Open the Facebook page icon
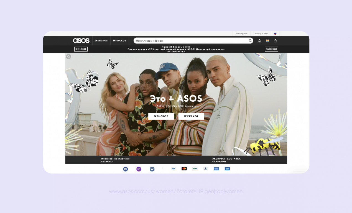Viewport: 352px width, 213px height. (125, 169)
